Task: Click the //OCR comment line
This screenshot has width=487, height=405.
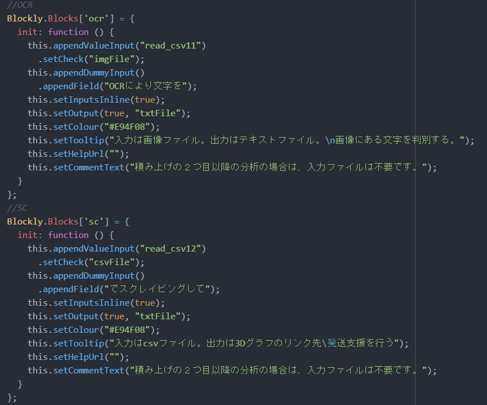Action: point(17,5)
